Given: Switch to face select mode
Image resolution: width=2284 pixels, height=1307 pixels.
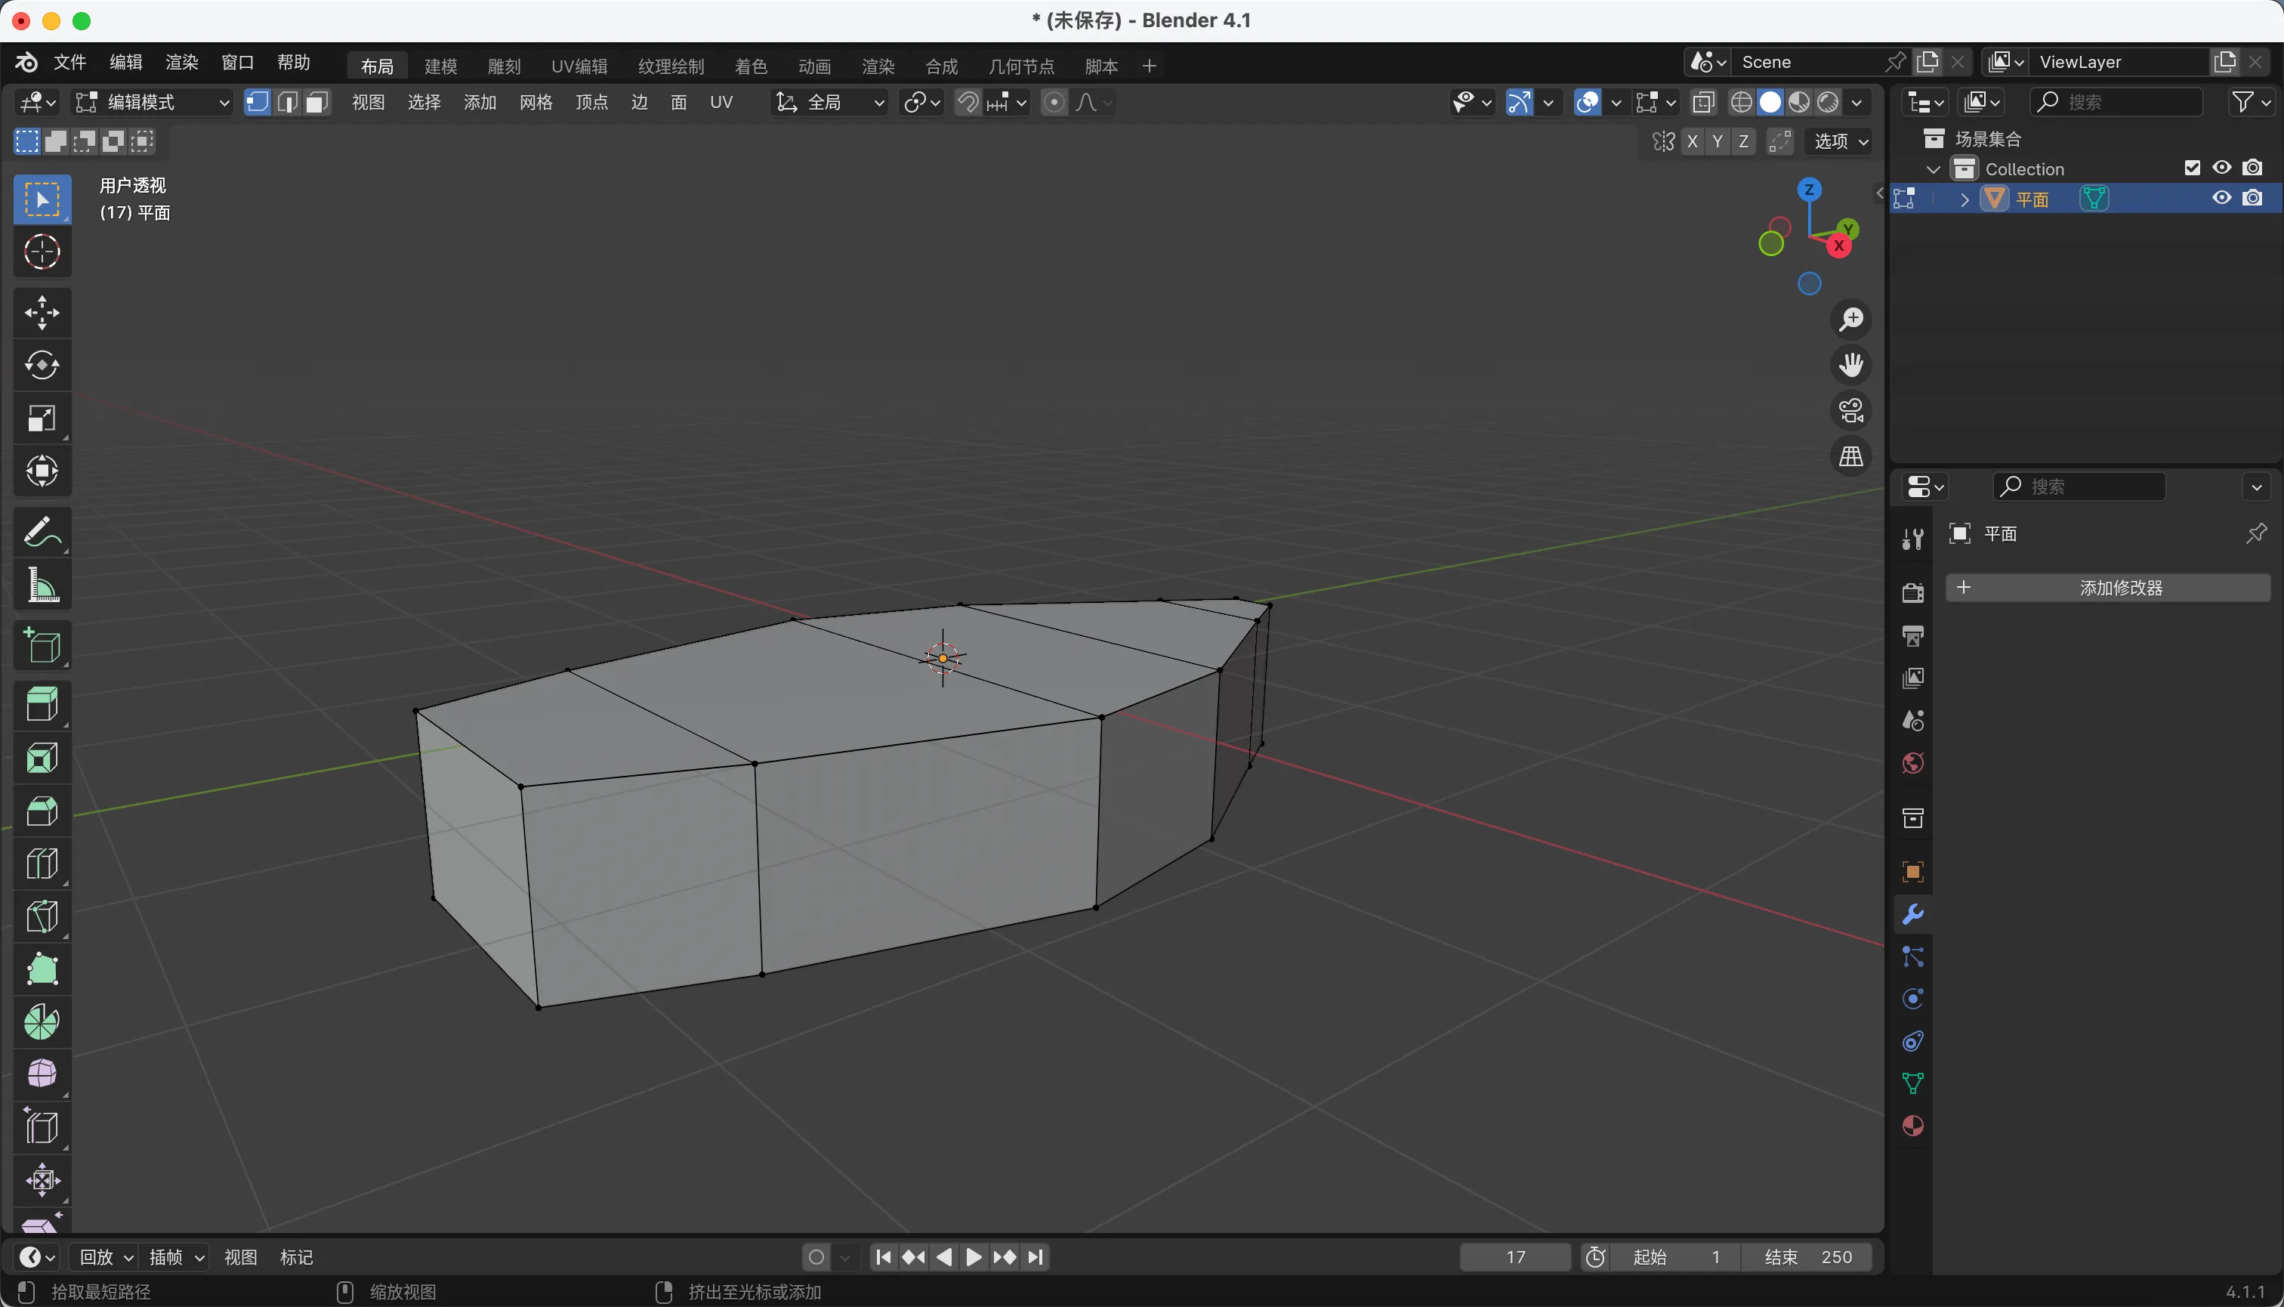Looking at the screenshot, I should [x=316, y=102].
